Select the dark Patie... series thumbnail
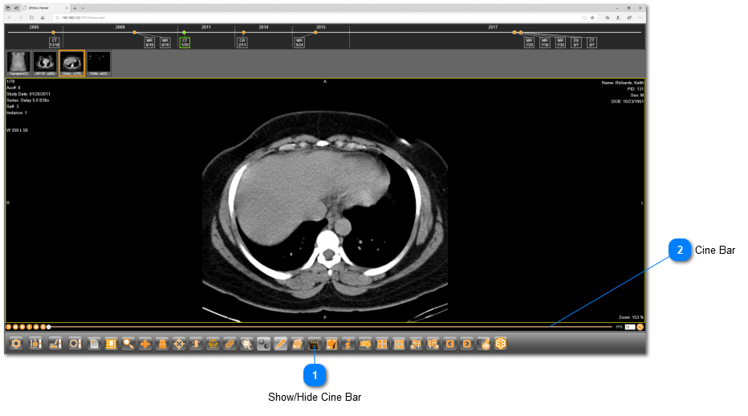Screen dimensions: 748x416 99,63
